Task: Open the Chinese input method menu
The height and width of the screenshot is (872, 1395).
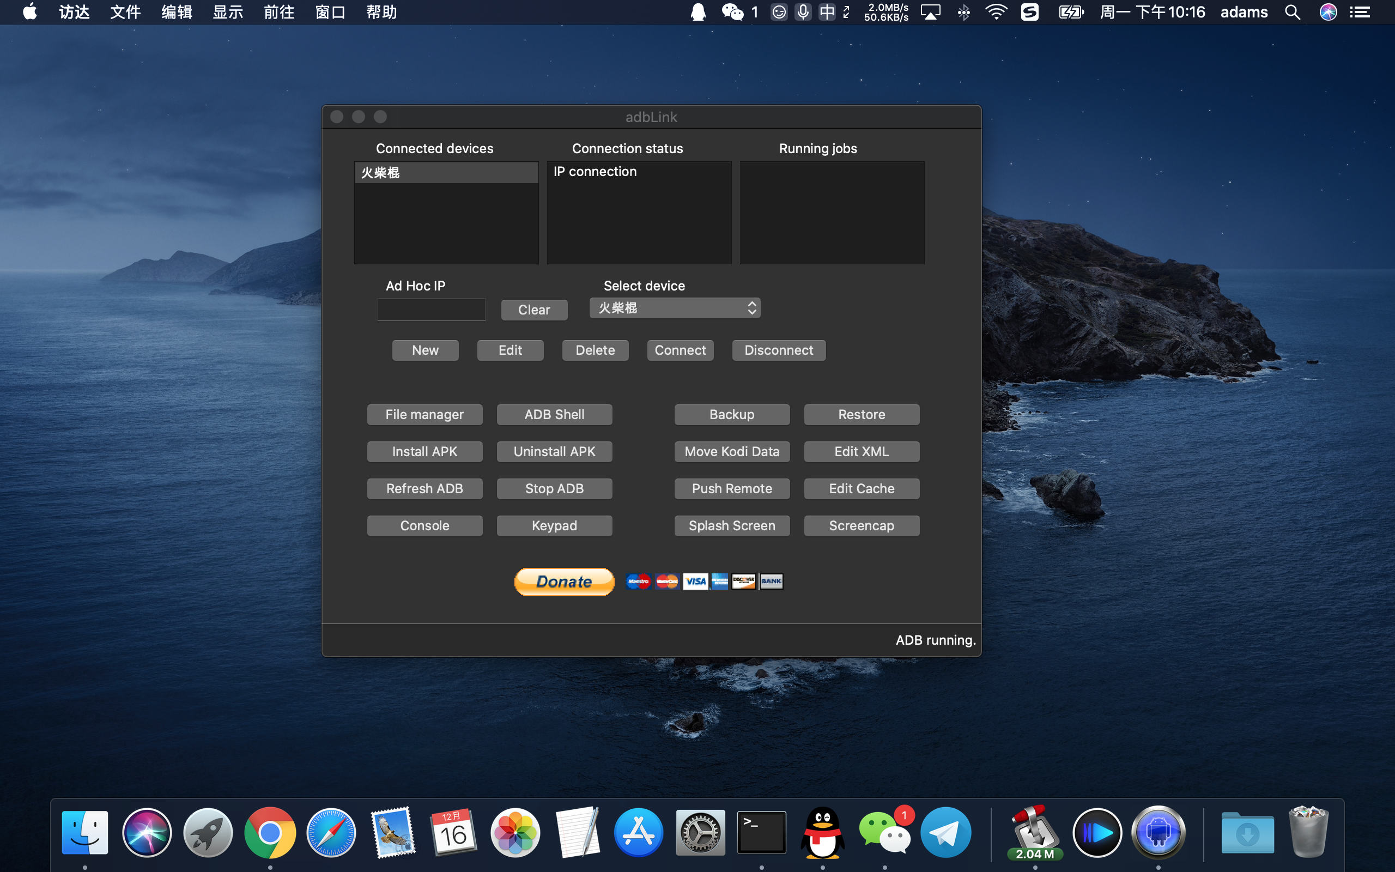Action: [x=827, y=12]
